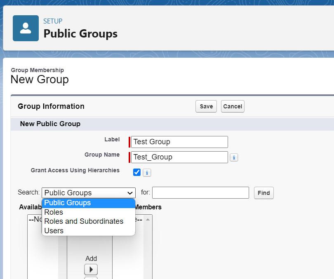Open the Grant Access Using Hierarchies info icon

click(147, 173)
